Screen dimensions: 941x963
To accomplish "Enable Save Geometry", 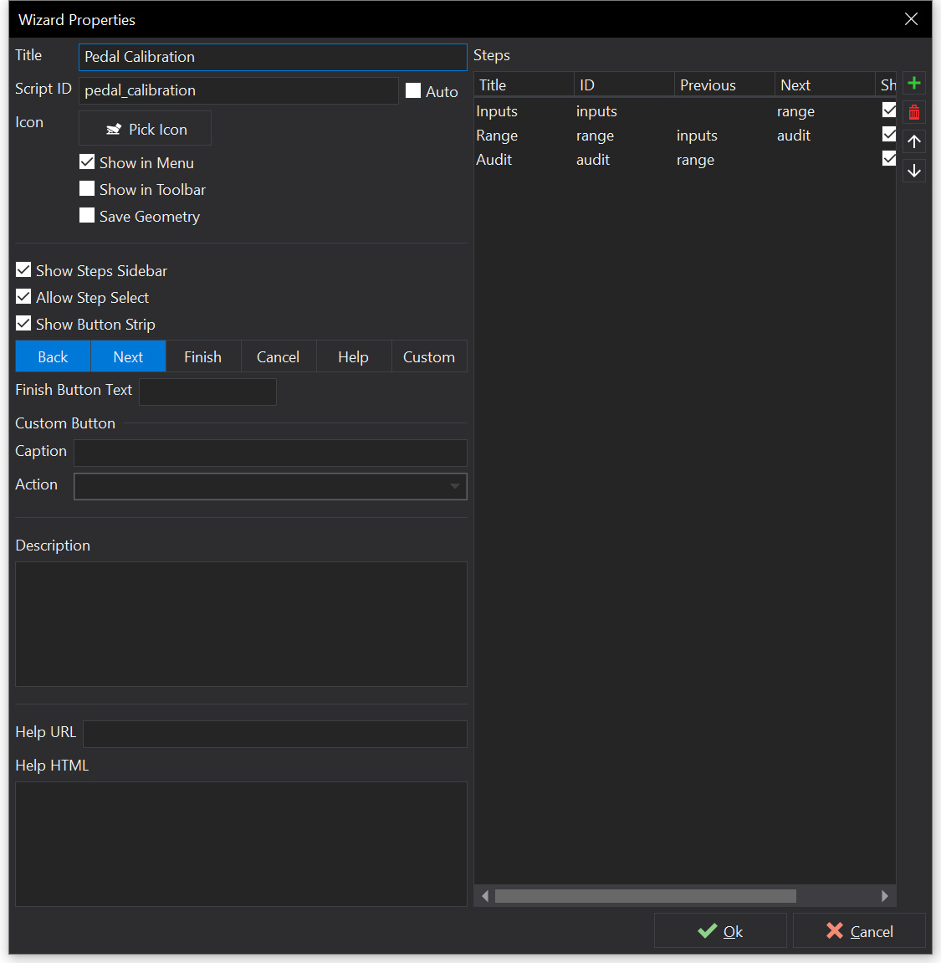I will click(x=87, y=216).
